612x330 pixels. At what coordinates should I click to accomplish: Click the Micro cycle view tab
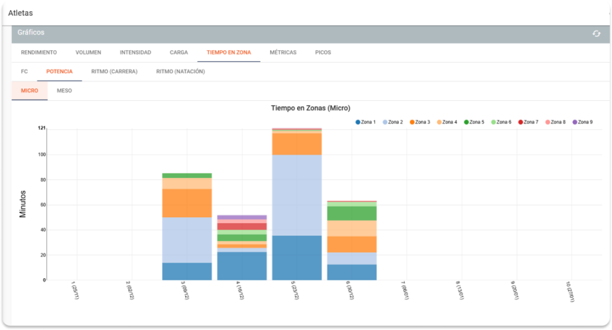29,91
